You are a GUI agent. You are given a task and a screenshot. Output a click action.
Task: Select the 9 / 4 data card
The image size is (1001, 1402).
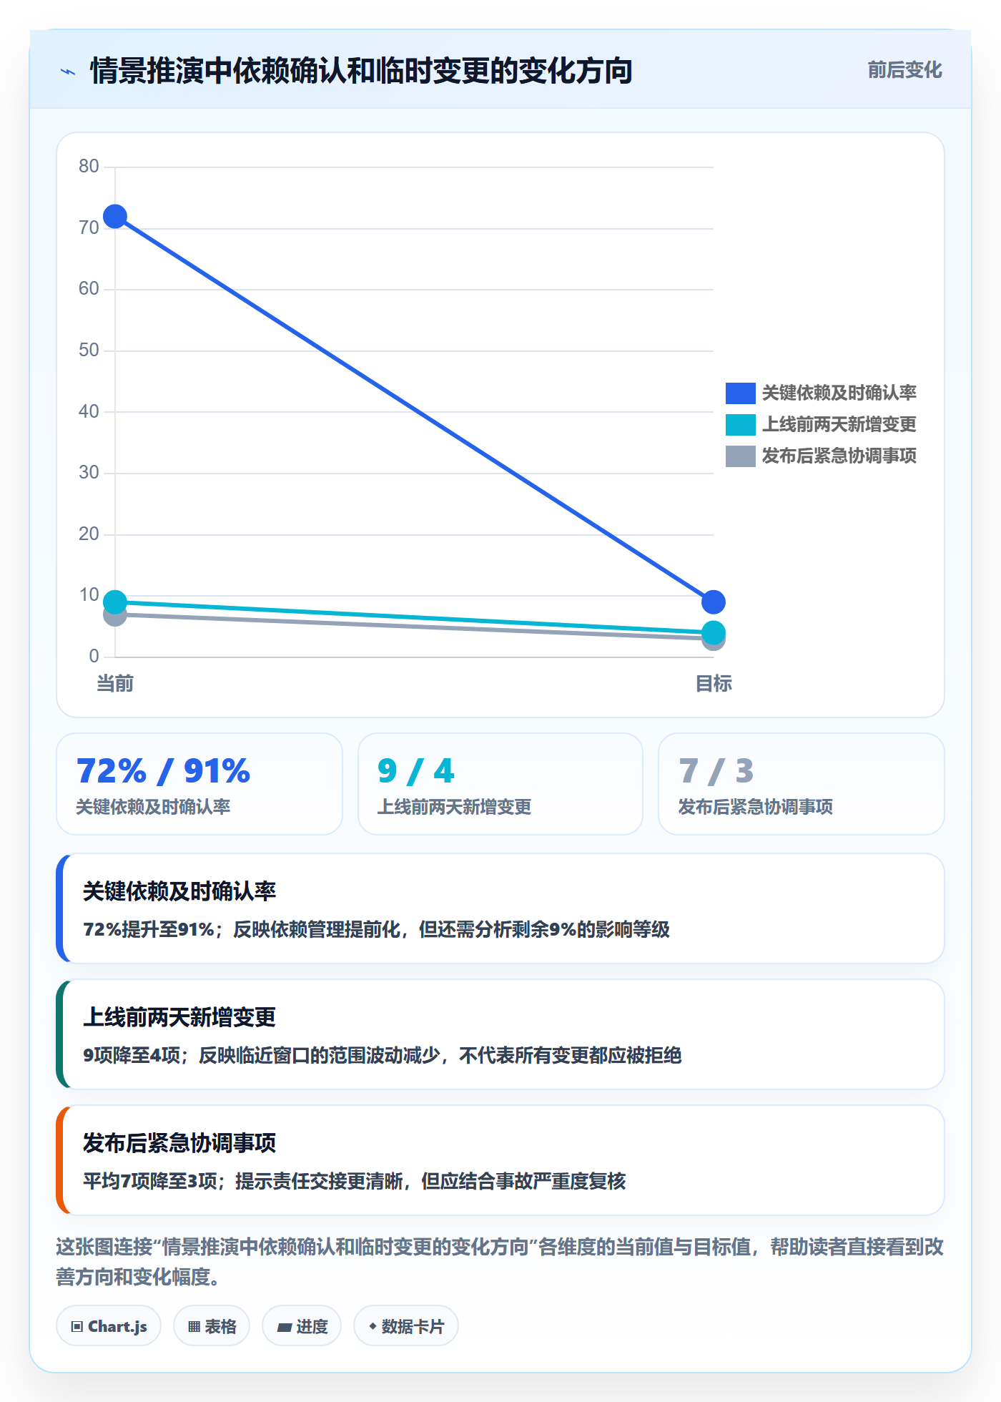[x=500, y=784]
